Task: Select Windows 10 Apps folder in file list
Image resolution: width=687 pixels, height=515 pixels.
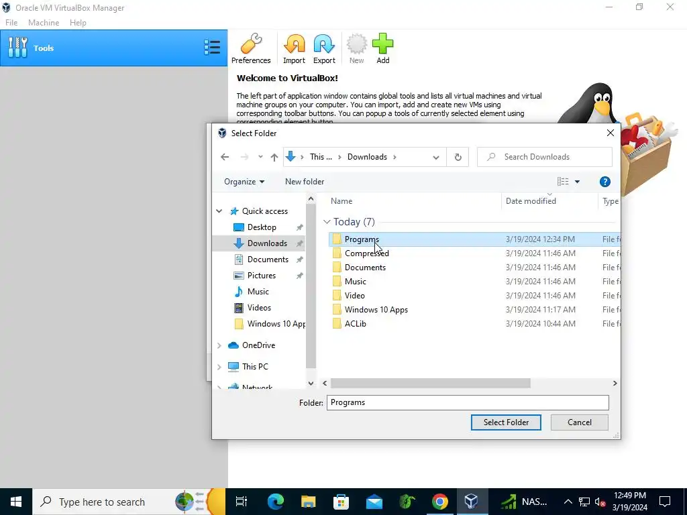Action: click(474, 309)
